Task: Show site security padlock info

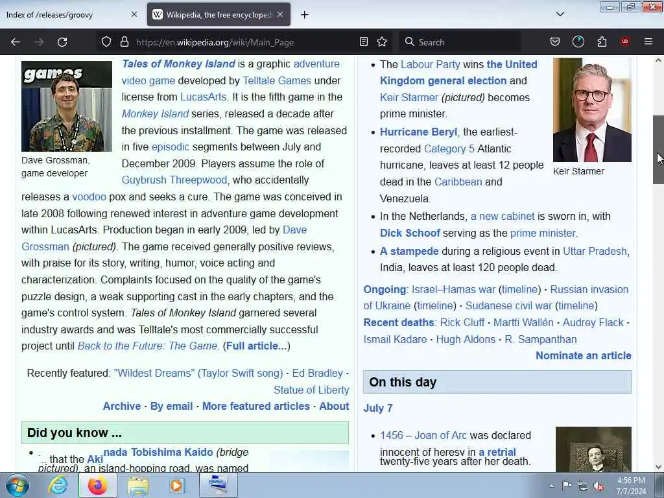Action: [x=124, y=42]
